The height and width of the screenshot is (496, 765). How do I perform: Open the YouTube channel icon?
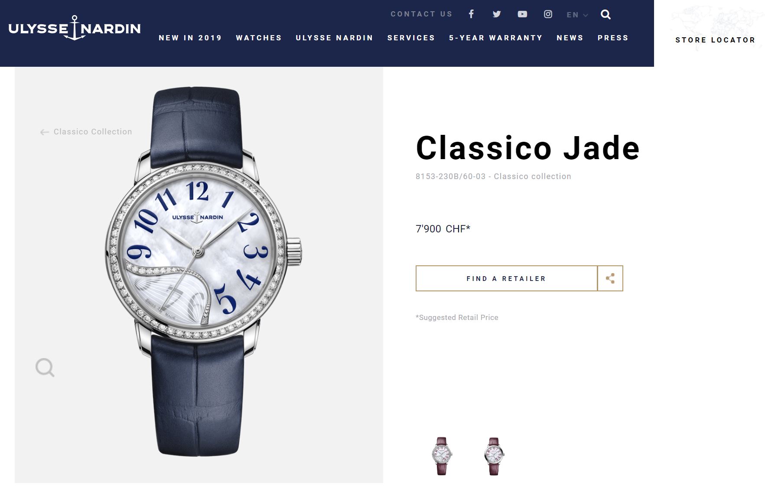[x=522, y=14]
